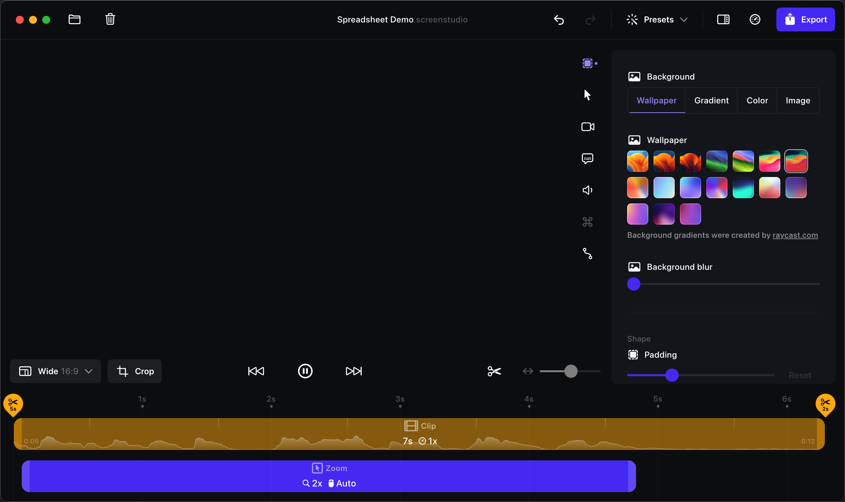This screenshot has width=845, height=502.
Task: Open the raycast.com link
Action: point(795,235)
